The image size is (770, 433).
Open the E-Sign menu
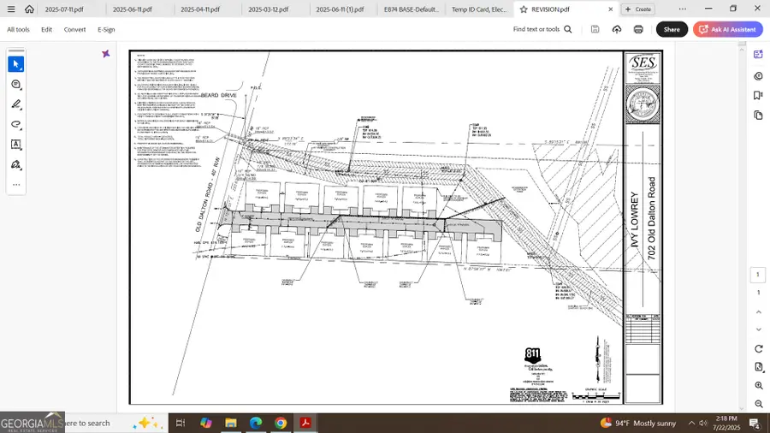point(106,29)
